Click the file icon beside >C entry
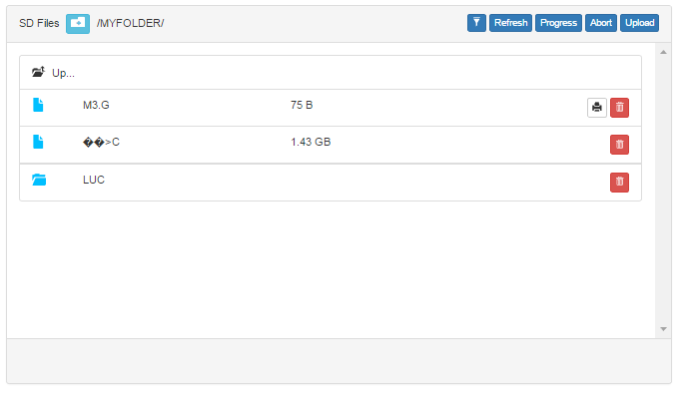 [x=38, y=142]
